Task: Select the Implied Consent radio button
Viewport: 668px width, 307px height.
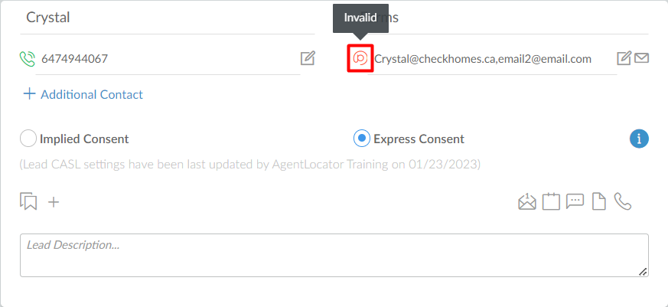Action: click(x=28, y=139)
